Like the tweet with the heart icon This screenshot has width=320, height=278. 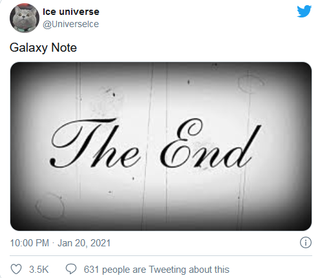click(16, 269)
